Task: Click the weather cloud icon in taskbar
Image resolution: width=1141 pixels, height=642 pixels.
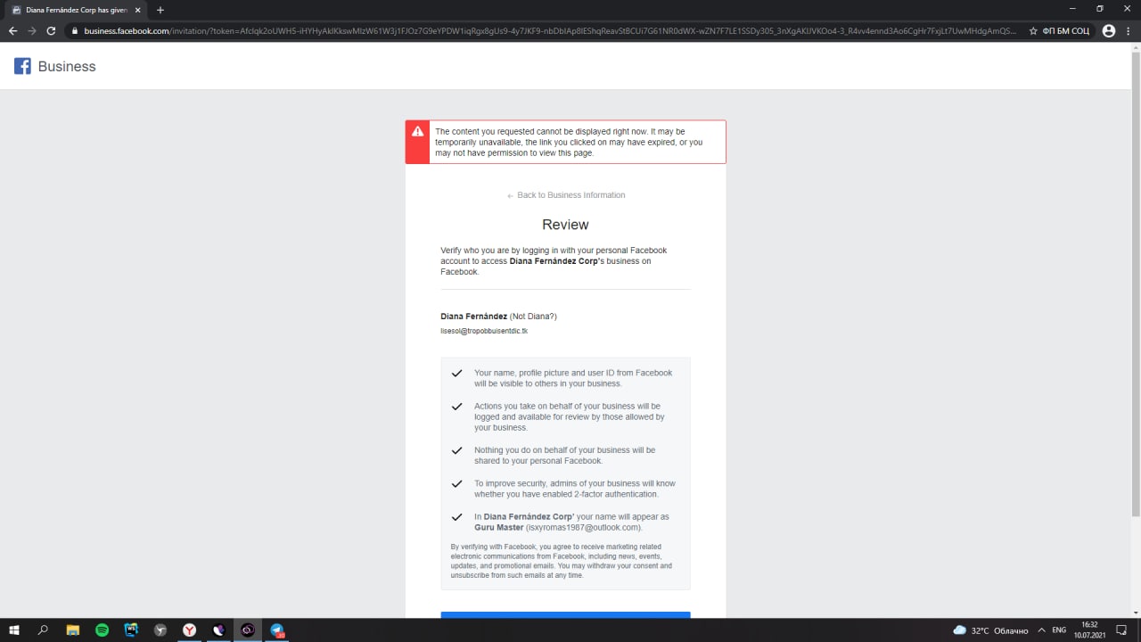Action: coord(959,630)
